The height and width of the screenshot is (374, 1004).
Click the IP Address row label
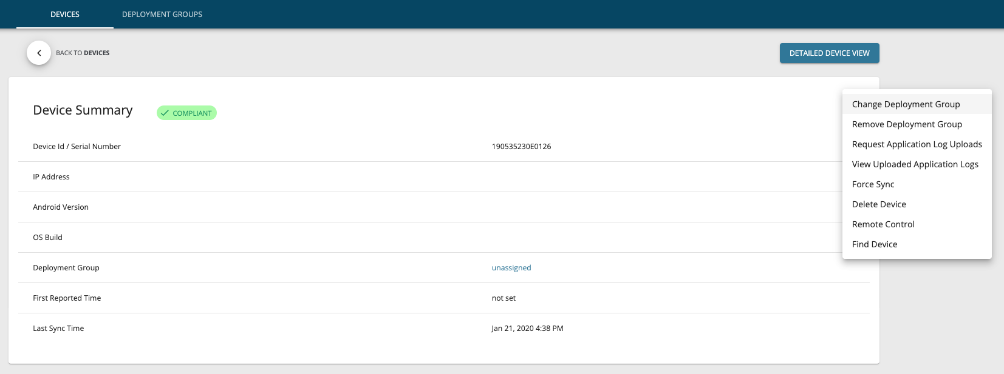(51, 177)
